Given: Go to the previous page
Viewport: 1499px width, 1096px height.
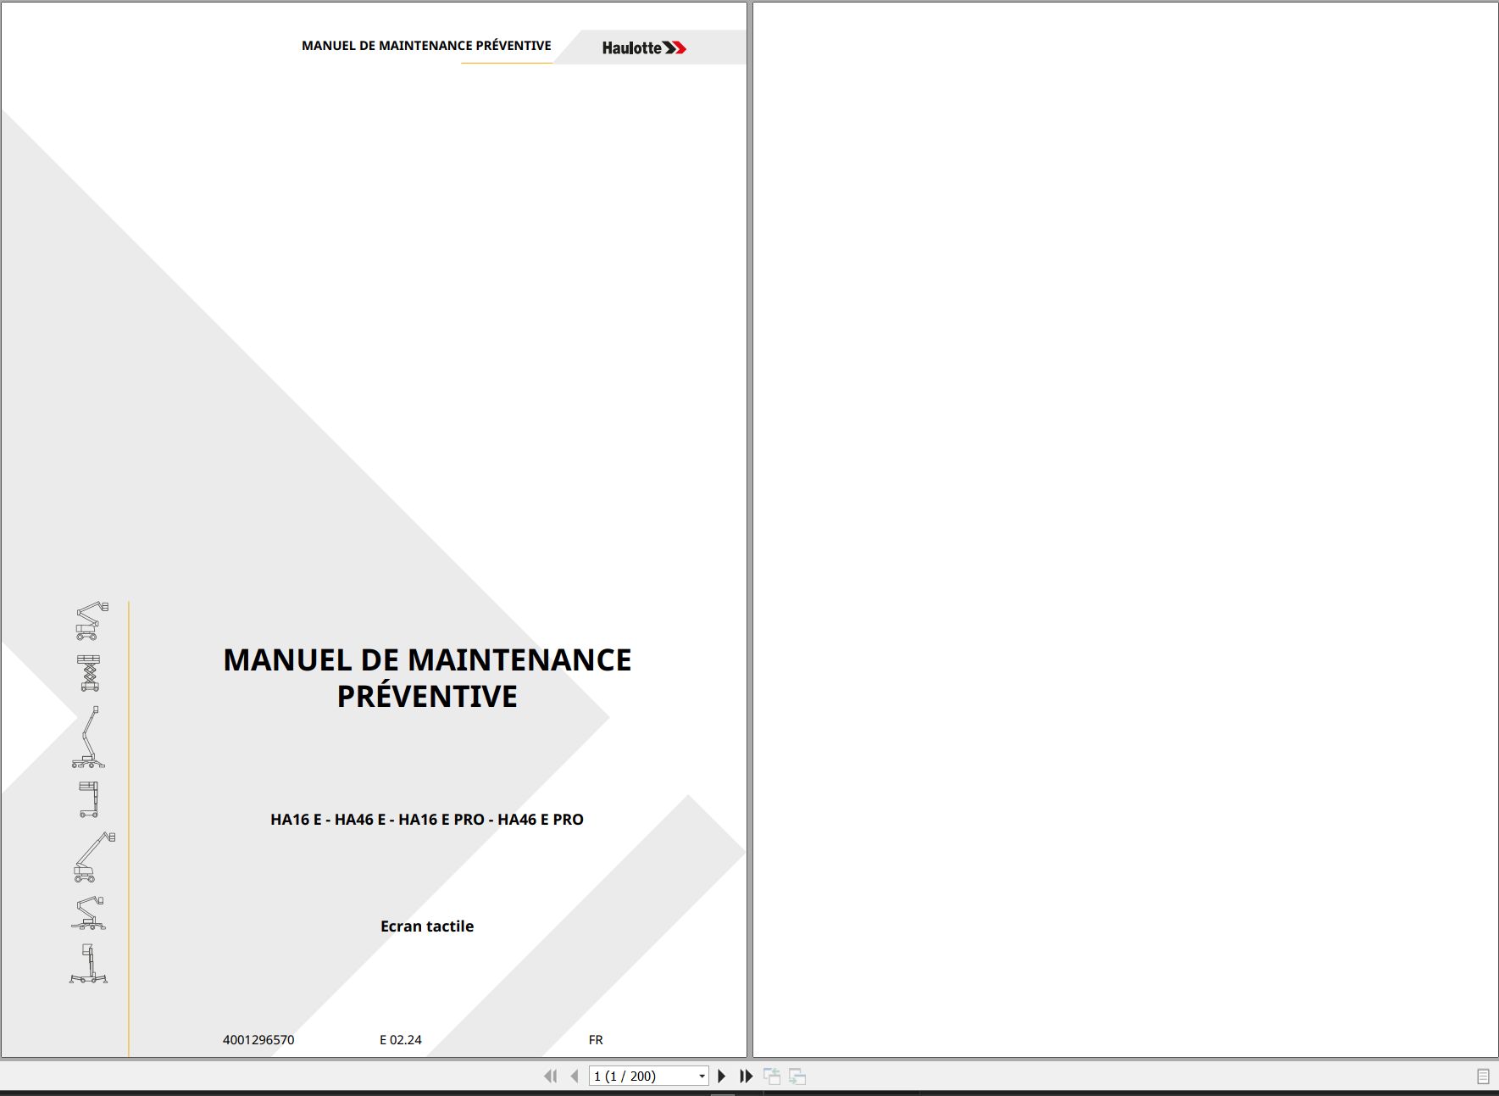Looking at the screenshot, I should (x=575, y=1076).
